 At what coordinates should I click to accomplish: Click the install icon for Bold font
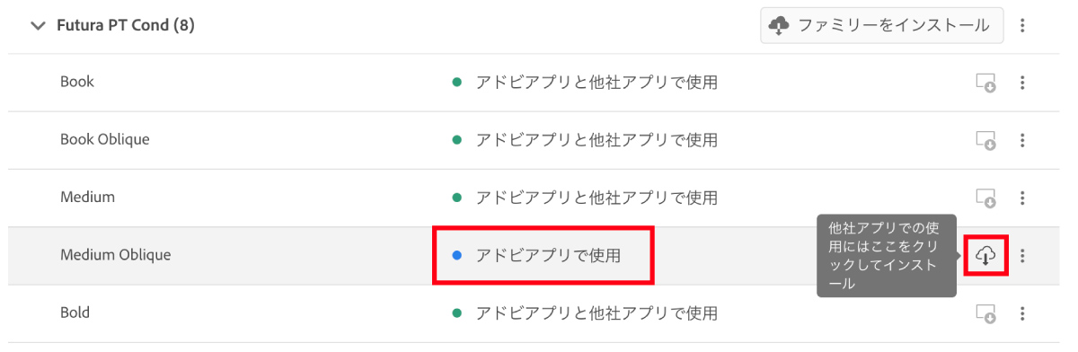(x=985, y=313)
